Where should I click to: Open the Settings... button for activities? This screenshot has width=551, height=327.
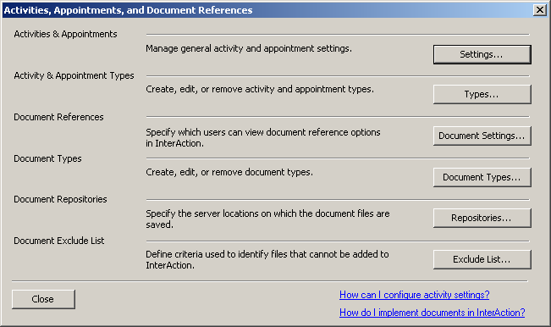coord(482,54)
